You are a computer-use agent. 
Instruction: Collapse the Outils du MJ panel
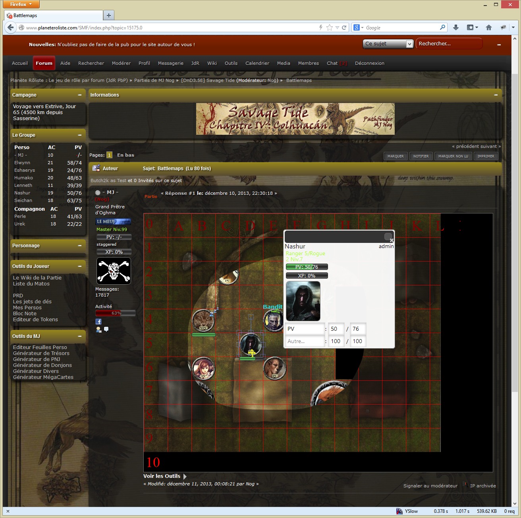pyautogui.click(x=80, y=336)
